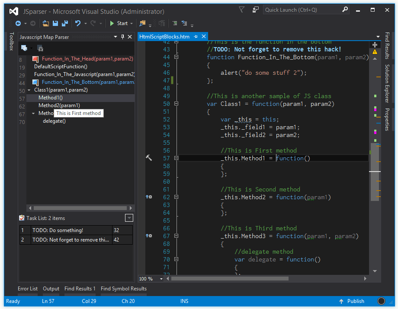Collapse the function block at line 50
Viewport: 398px width, 309px height.
(x=176, y=104)
